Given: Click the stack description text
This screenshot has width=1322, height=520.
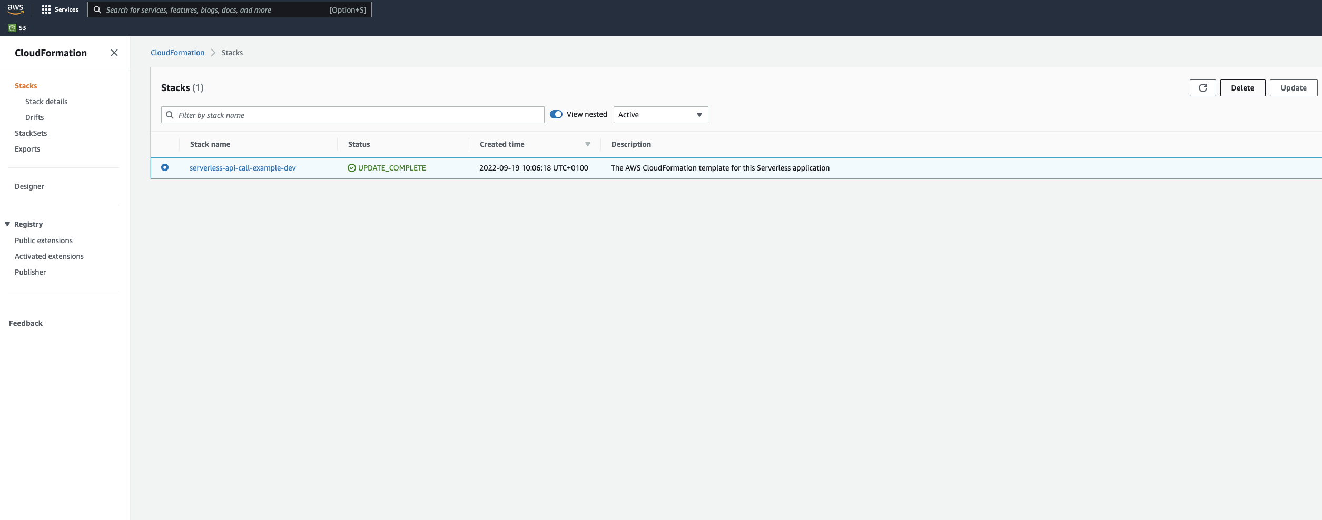Looking at the screenshot, I should point(720,168).
